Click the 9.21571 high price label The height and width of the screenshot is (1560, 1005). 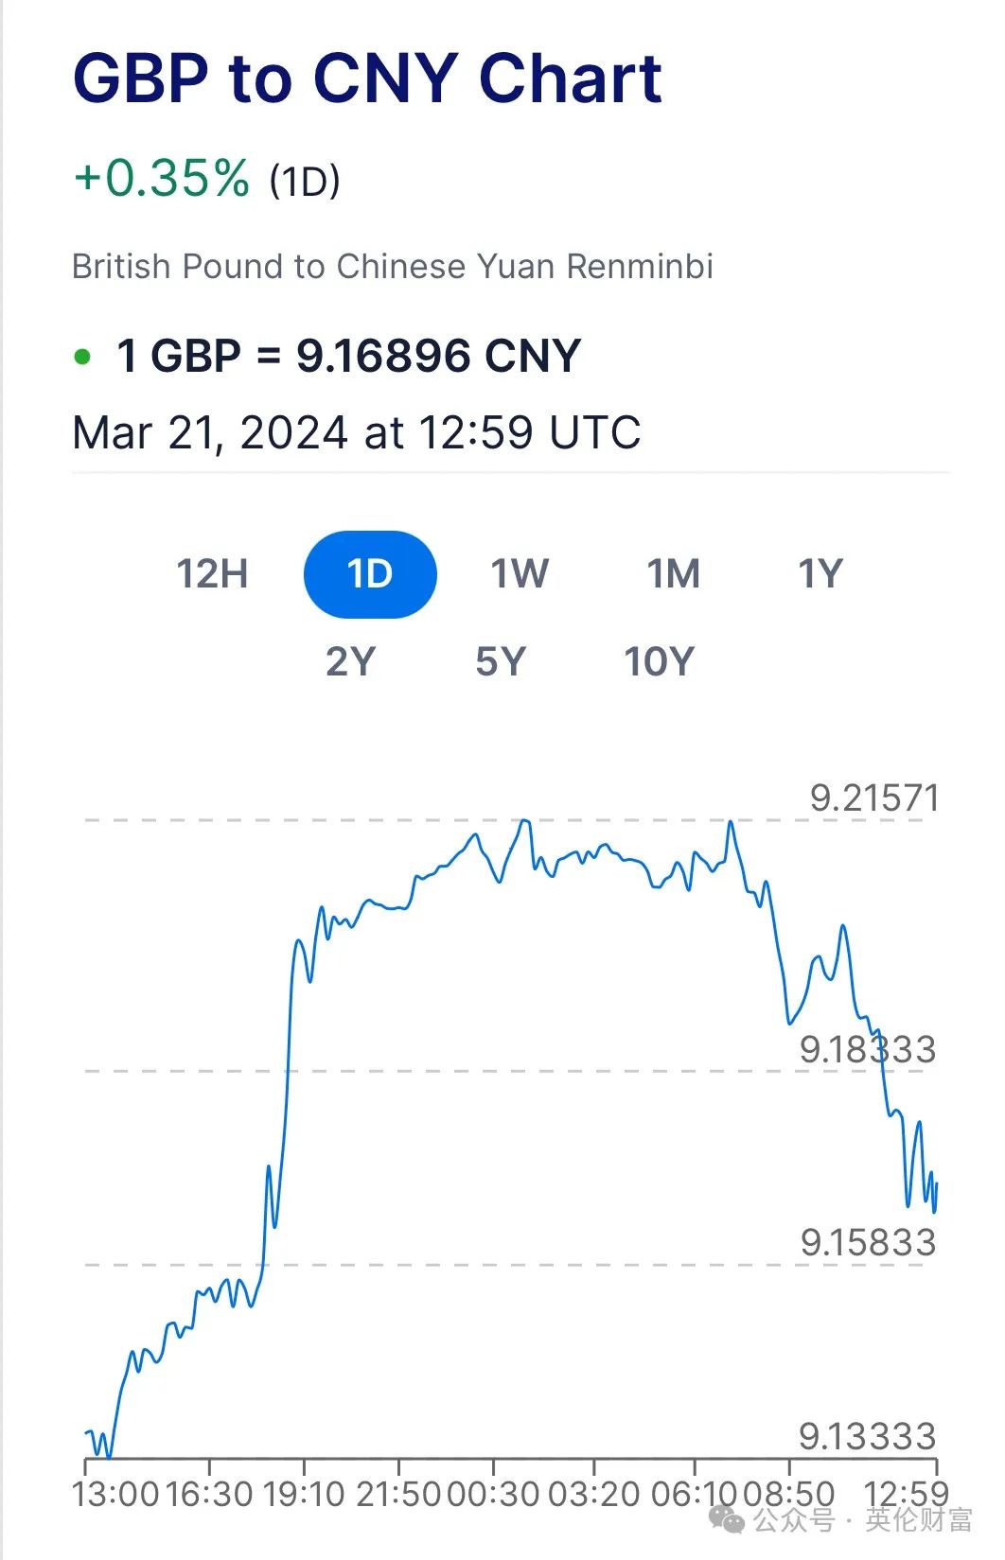(x=874, y=798)
